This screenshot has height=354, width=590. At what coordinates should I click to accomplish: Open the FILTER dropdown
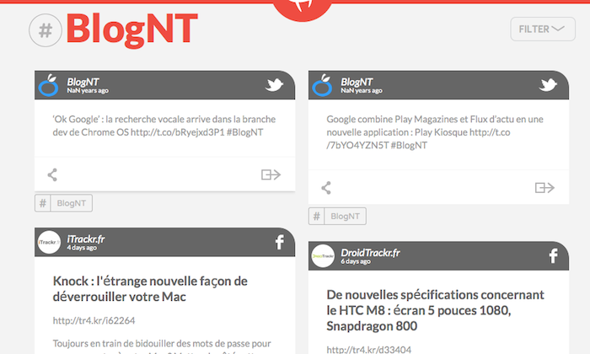(x=543, y=29)
